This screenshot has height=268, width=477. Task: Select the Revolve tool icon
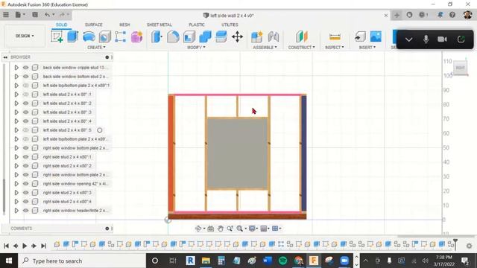point(89,36)
